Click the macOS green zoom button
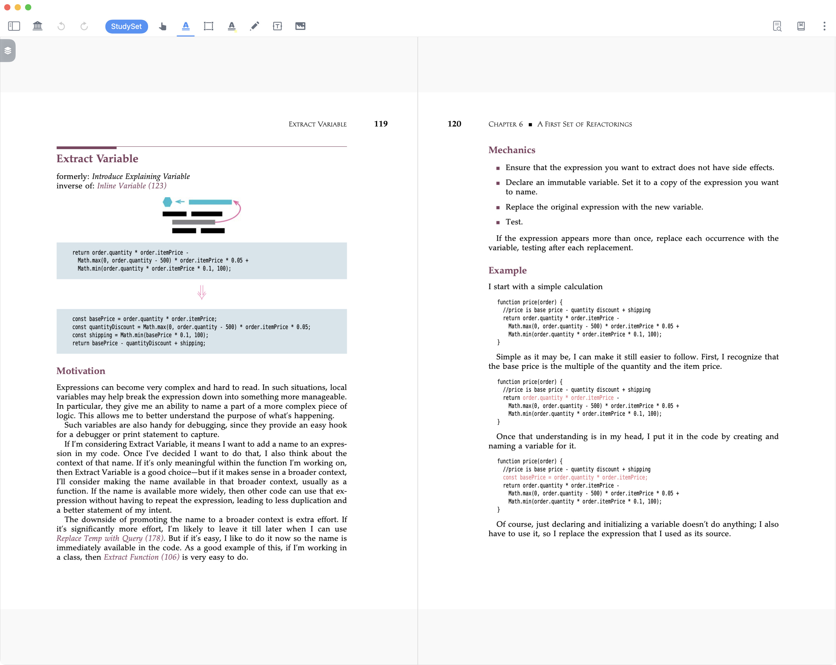The image size is (836, 665). point(28,7)
